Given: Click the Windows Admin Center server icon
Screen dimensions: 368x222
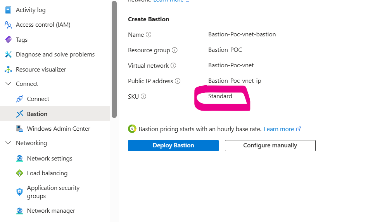Looking at the screenshot, I should pos(19,128).
